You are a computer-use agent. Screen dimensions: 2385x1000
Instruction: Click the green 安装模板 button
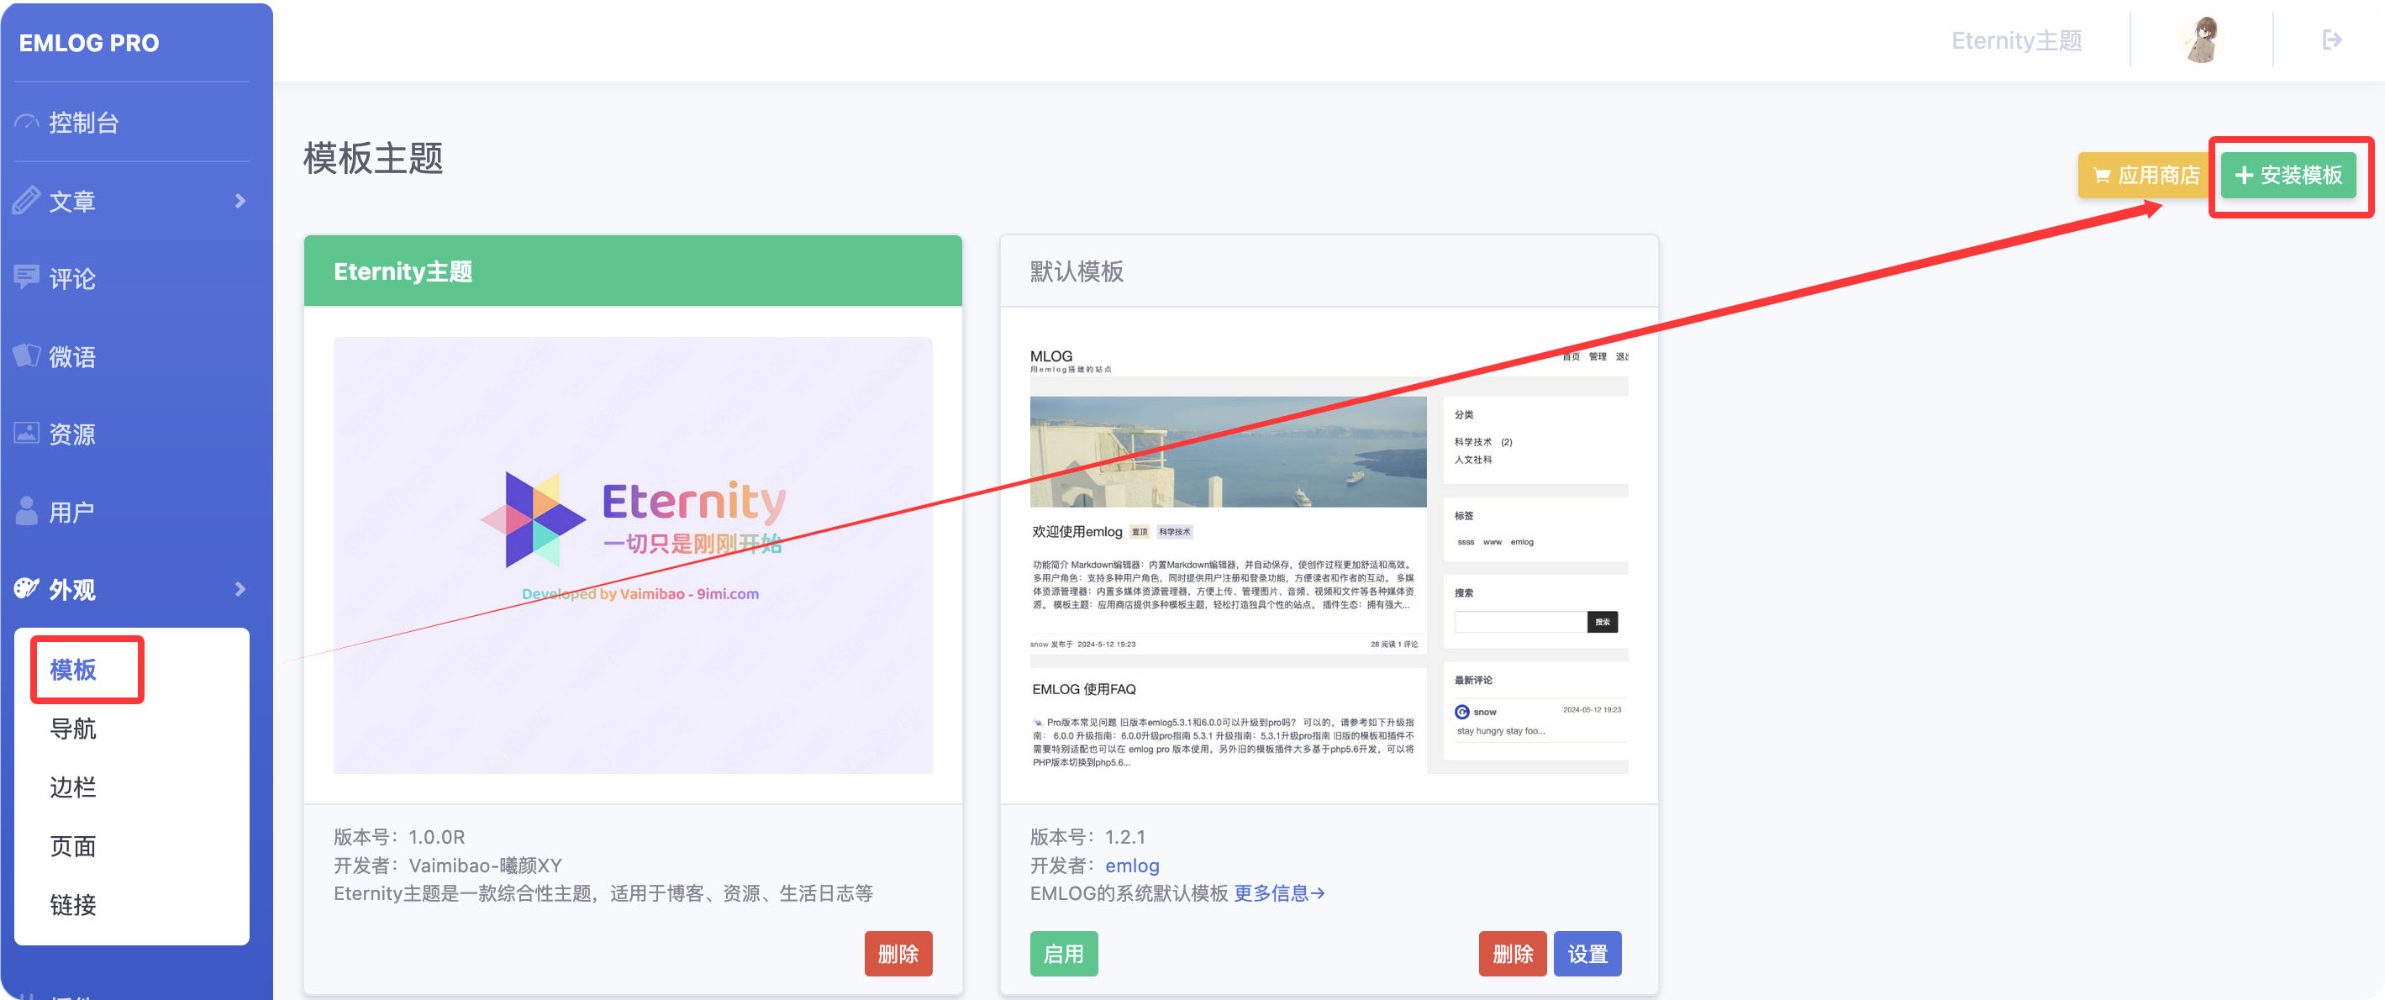[2288, 175]
